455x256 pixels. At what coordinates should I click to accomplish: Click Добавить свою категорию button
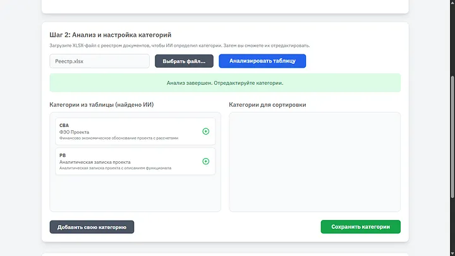(92, 227)
